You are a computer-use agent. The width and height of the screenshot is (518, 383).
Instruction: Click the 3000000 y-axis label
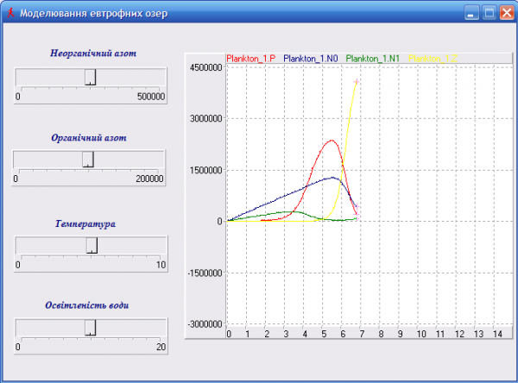(205, 118)
